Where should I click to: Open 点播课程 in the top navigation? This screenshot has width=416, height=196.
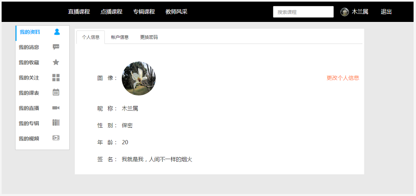(111, 12)
